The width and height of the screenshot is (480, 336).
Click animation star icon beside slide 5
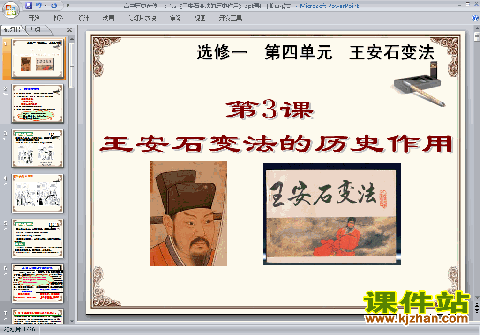click(5, 230)
